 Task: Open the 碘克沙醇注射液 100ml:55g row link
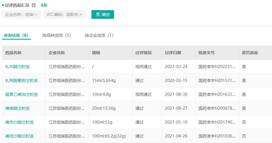point(19,122)
